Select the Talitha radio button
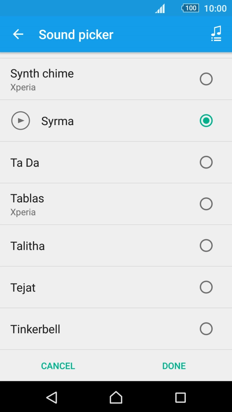Image resolution: width=232 pixels, height=412 pixels. tap(206, 246)
